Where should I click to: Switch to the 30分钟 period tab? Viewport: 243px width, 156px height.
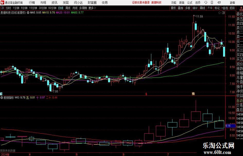[x=43, y=8]
